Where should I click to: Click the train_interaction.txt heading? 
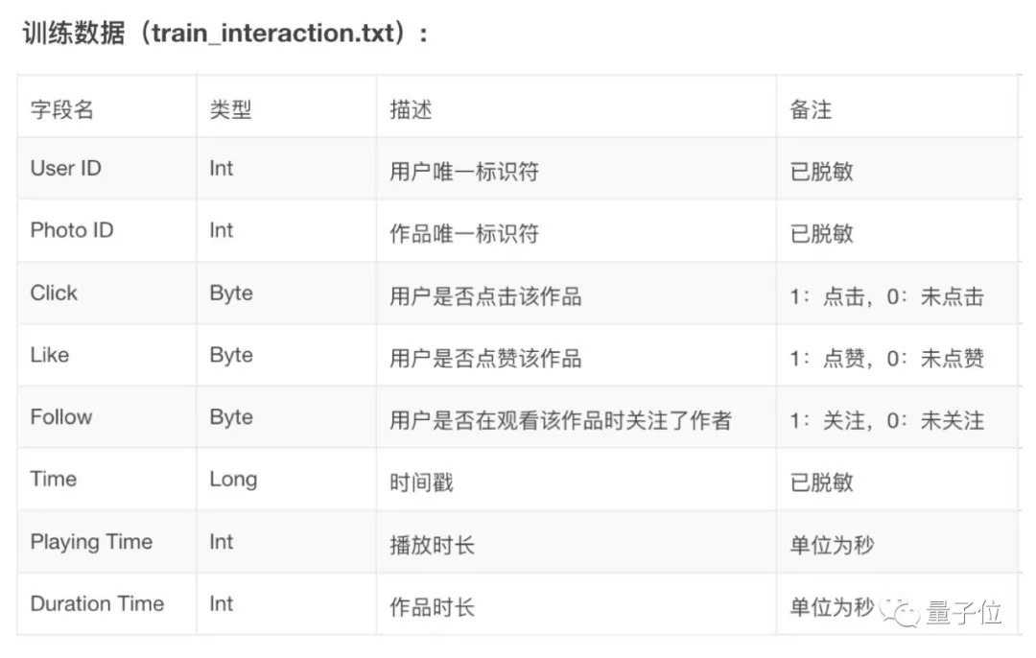(x=225, y=34)
